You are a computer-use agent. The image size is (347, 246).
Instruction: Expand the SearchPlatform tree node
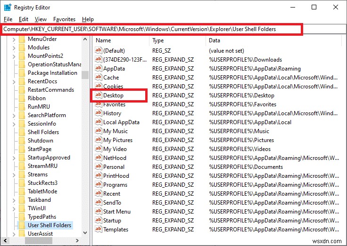[14, 116]
